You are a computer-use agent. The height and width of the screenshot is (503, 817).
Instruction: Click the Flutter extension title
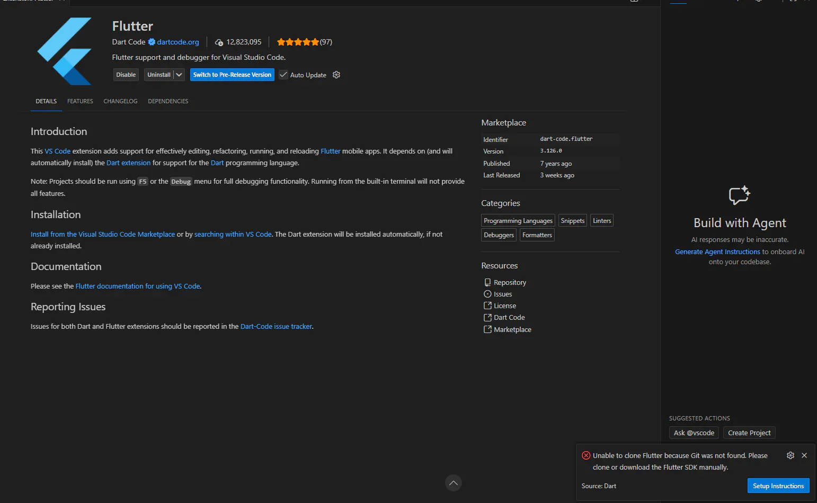coord(132,26)
